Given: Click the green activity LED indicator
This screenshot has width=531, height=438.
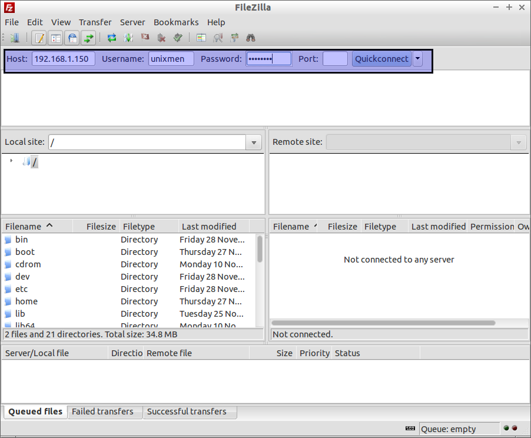Looking at the screenshot, I should [x=506, y=428].
